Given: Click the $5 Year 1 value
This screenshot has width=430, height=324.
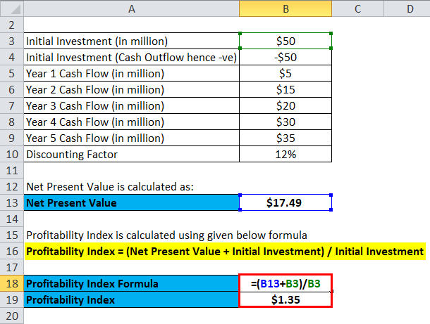Looking at the screenshot, I should [285, 73].
